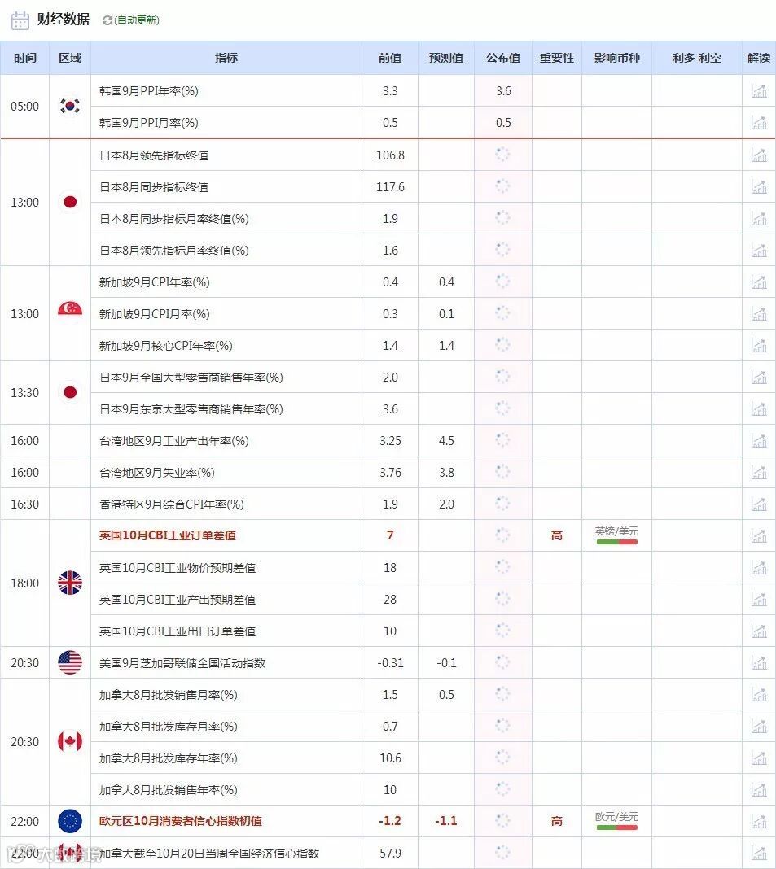Image resolution: width=776 pixels, height=869 pixels.
Task: Click the 05:00 time cell
Action: [x=25, y=106]
